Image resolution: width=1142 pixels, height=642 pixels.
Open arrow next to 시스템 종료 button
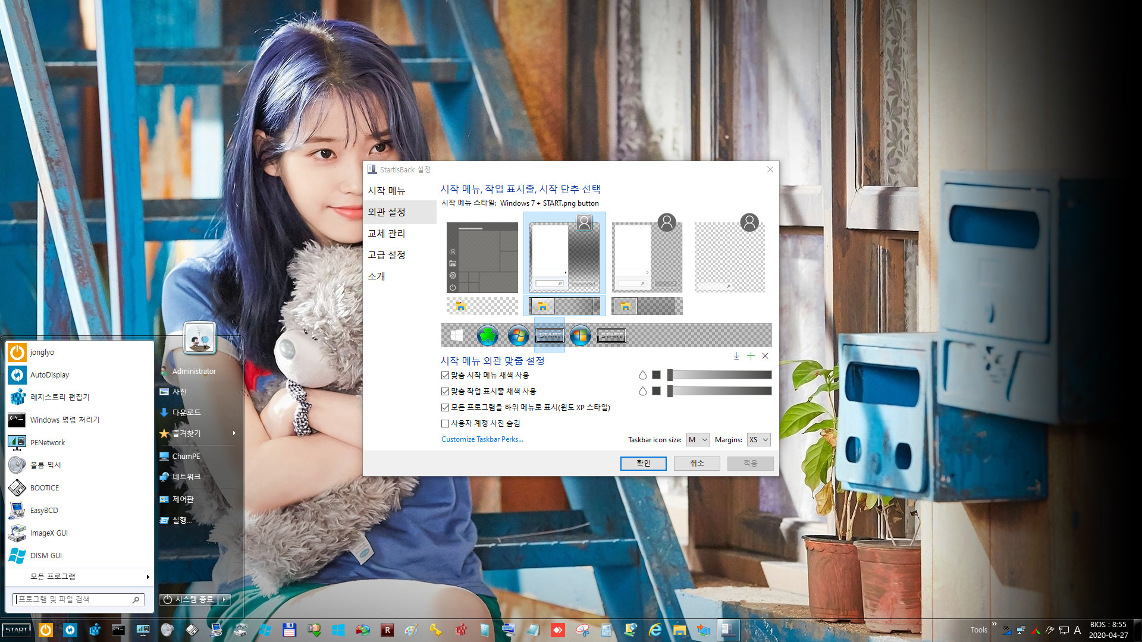click(225, 600)
